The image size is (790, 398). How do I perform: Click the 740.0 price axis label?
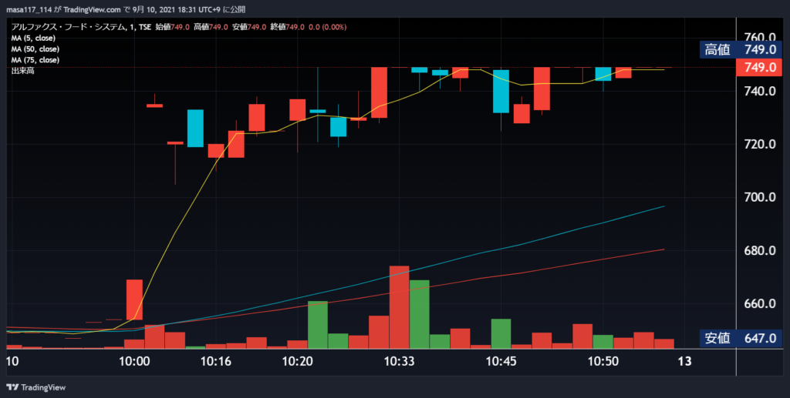pyautogui.click(x=760, y=91)
